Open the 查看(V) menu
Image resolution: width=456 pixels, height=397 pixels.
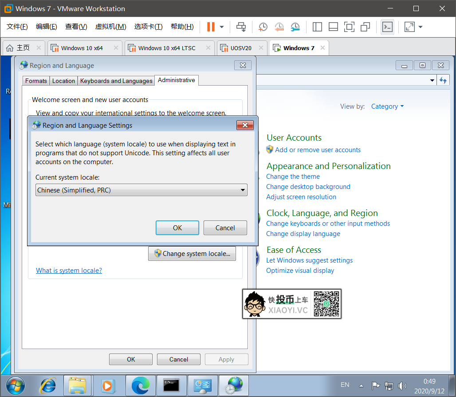[x=76, y=27]
